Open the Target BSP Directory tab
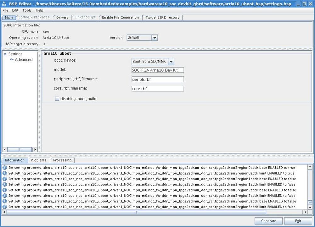The image size is (315, 227). tap(162, 18)
